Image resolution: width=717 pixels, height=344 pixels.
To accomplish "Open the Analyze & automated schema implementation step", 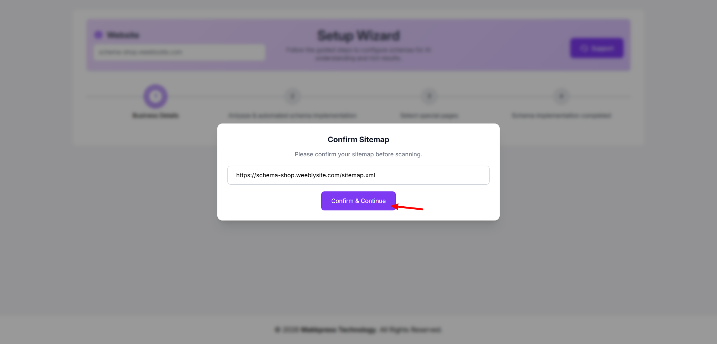I will [x=292, y=116].
